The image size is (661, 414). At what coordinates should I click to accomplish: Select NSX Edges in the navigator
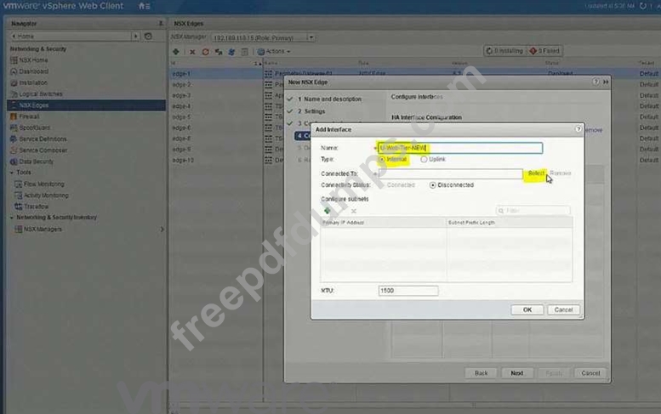click(x=86, y=105)
